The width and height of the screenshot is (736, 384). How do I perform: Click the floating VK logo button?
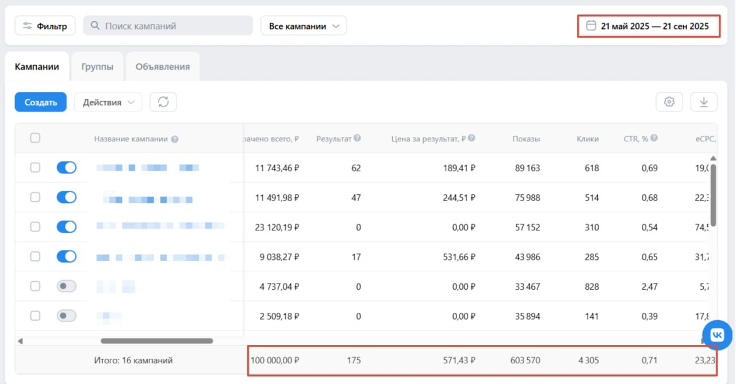(717, 335)
